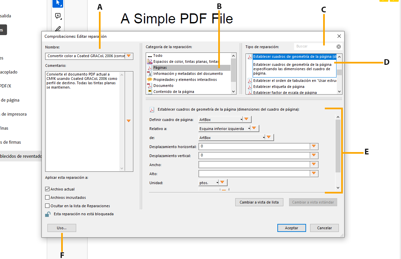Viewport: 401px width, 259px height.
Task: Click Cambiar a vista de lista button
Action: tap(259, 202)
